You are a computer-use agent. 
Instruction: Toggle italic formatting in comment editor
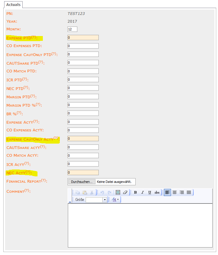(142, 192)
